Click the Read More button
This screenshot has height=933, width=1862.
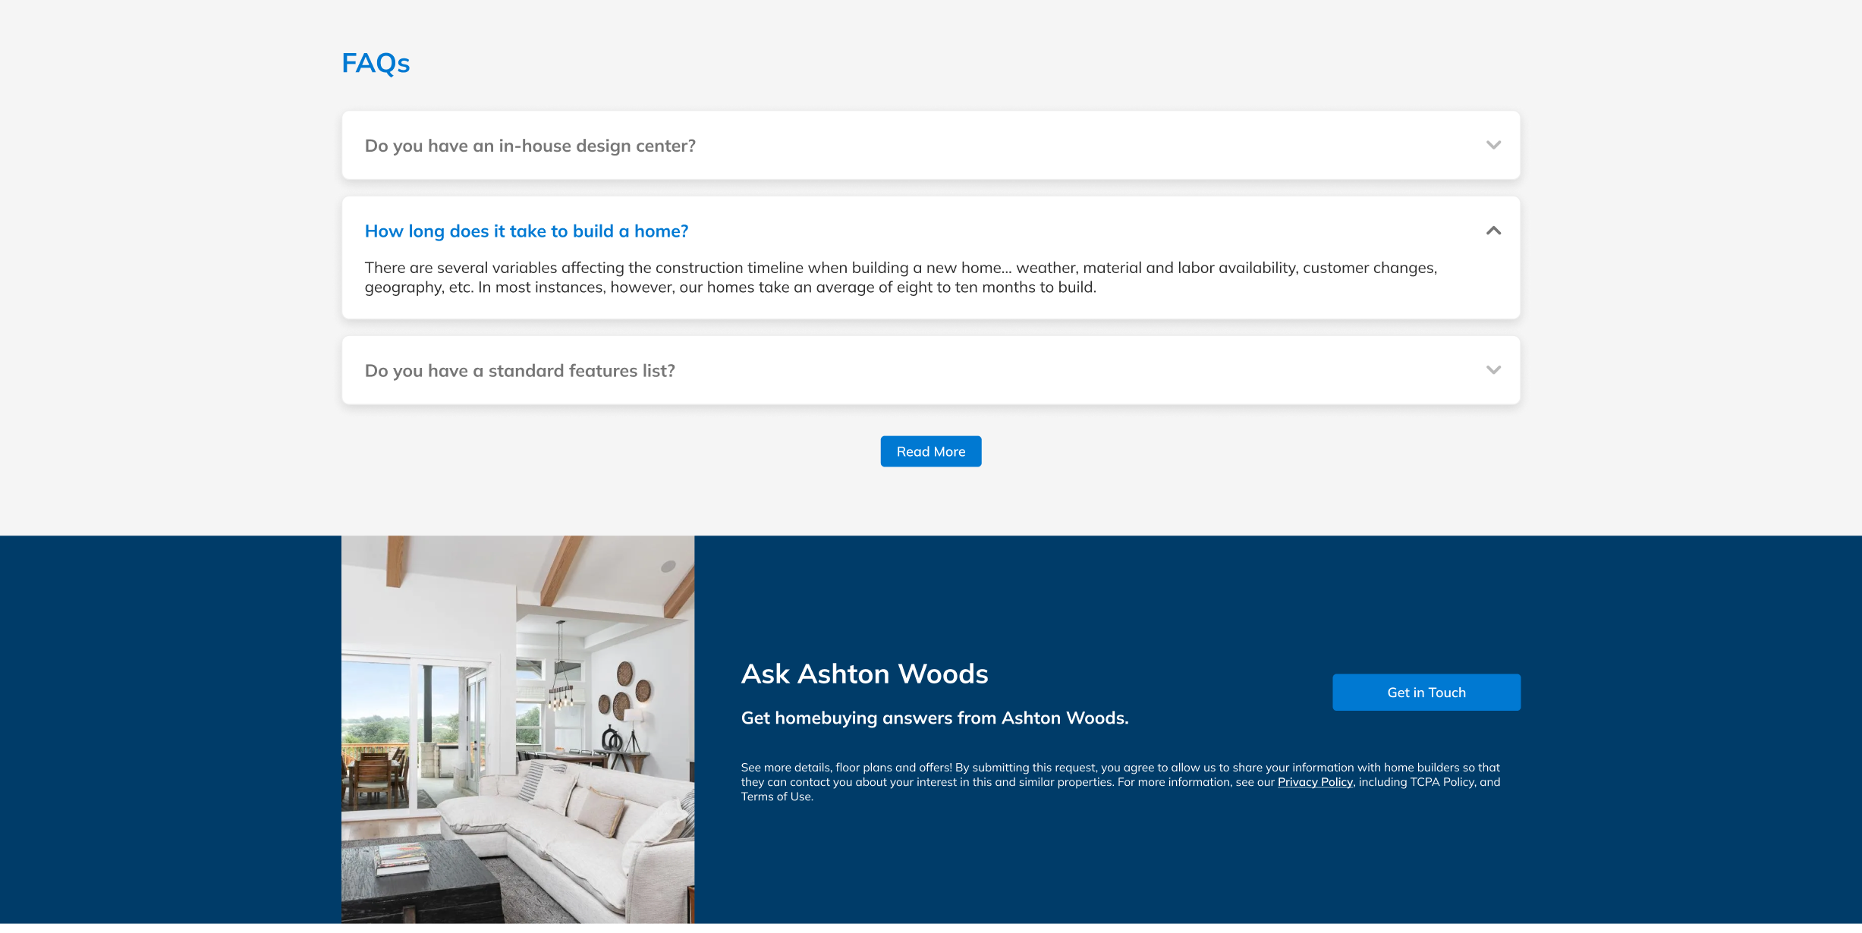[931, 451]
